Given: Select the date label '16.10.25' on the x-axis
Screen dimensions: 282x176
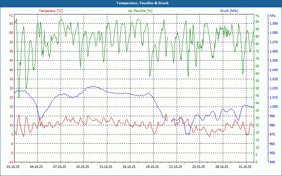Looking at the screenshot, I should coord(129,166).
